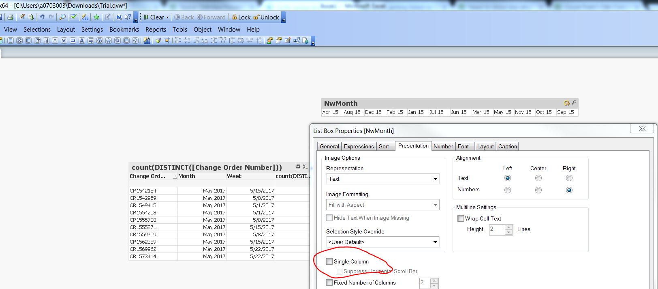Click the Search magnifier toolbar icon
658x289 pixels.
62,17
